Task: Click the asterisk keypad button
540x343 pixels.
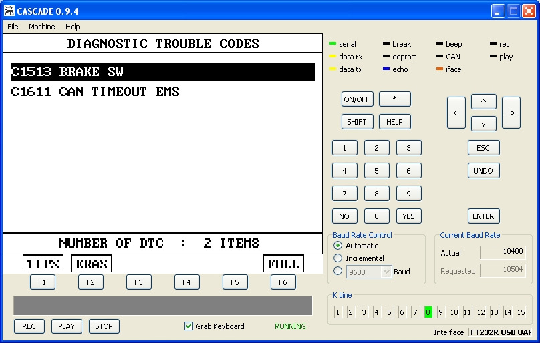Action: [395, 99]
